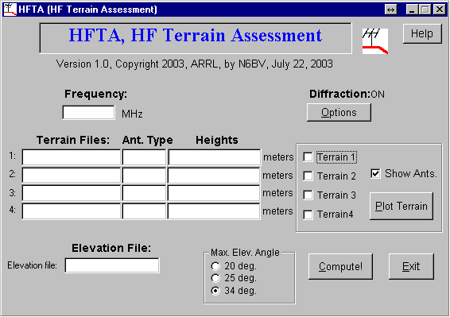Click Terrain Files field for row 3

tap(72, 193)
